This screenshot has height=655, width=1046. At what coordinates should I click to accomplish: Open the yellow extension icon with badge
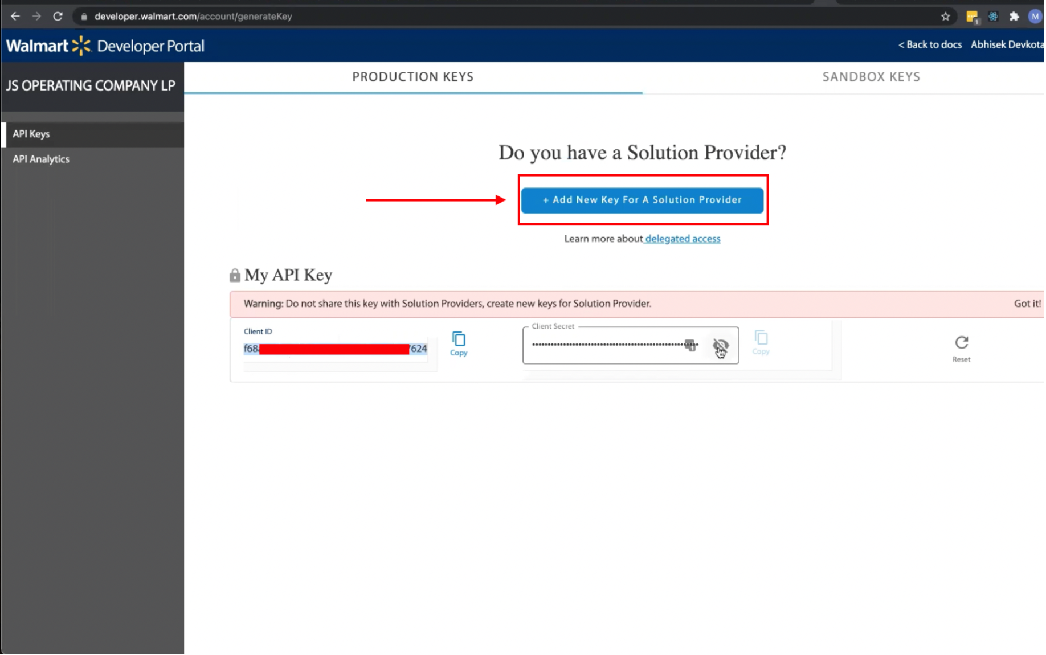972,17
